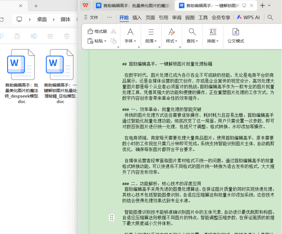The height and width of the screenshot is (234, 282).
Task: Click the heading 一、效率革命:批量处理的智能突破
Action: [x=166, y=109]
